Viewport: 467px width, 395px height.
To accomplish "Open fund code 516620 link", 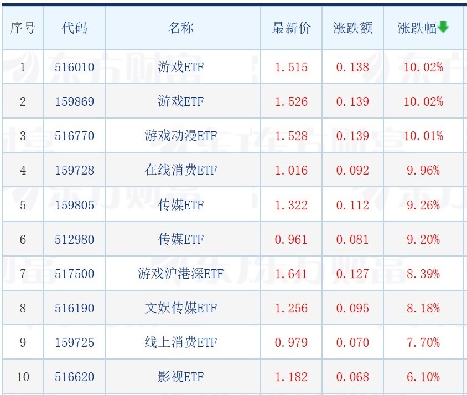I will click(x=75, y=377).
